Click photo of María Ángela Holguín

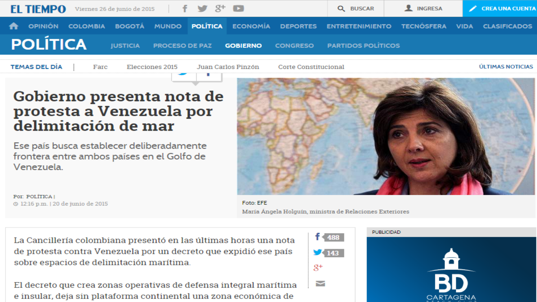pyautogui.click(x=386, y=136)
